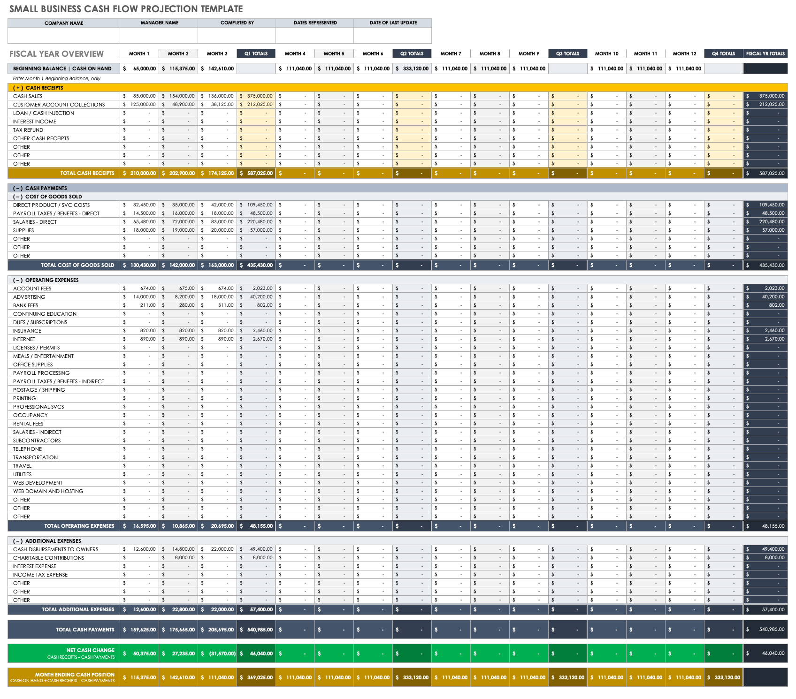The height and width of the screenshot is (699, 796).
Task: Click the Manager Name entry cell
Action: click(x=160, y=35)
